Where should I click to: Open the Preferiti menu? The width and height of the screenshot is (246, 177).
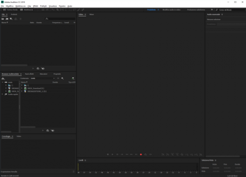(x=43, y=6)
